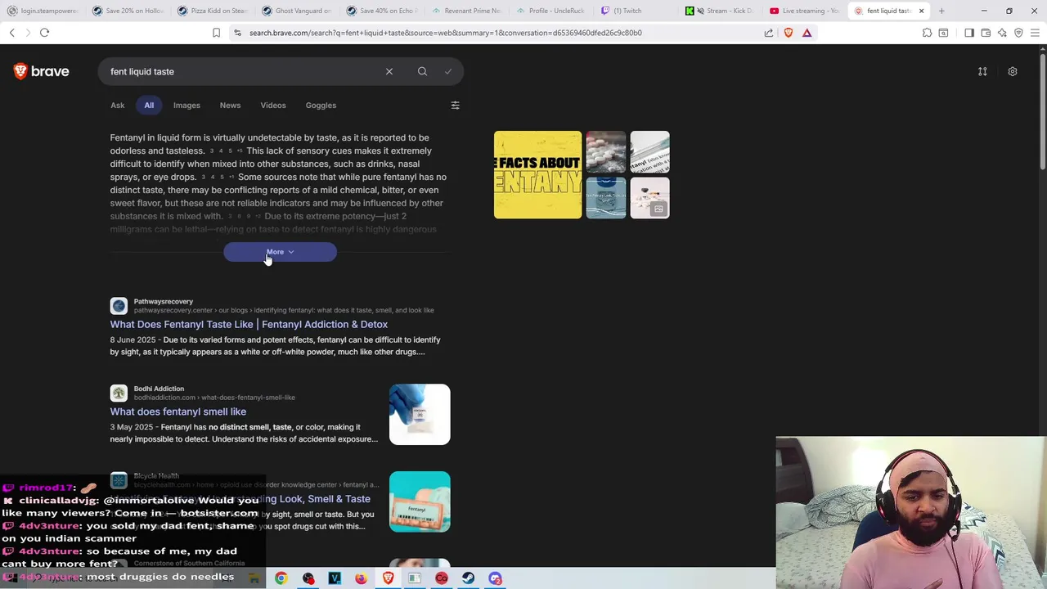Open Brave Shields lion icon
This screenshot has width=1047, height=589.
789,33
